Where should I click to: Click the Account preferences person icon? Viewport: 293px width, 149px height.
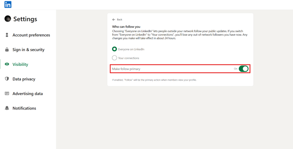7,35
